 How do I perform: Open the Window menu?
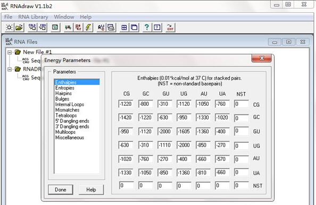click(x=64, y=17)
